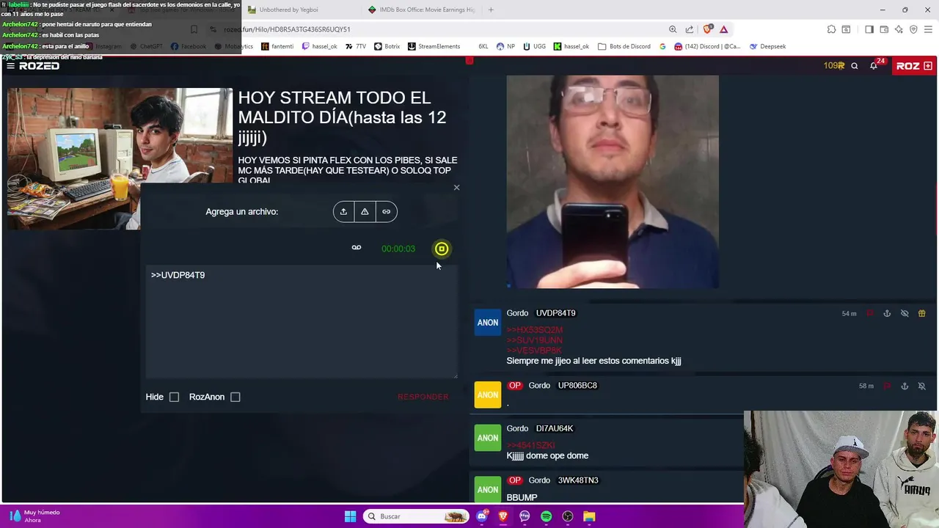Open Leo AI sparkle icon
This screenshot has height=528, width=939.
899,29
